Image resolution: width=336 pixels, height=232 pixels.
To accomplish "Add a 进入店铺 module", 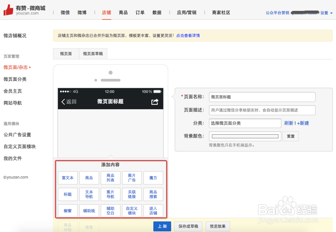I will [x=153, y=211].
